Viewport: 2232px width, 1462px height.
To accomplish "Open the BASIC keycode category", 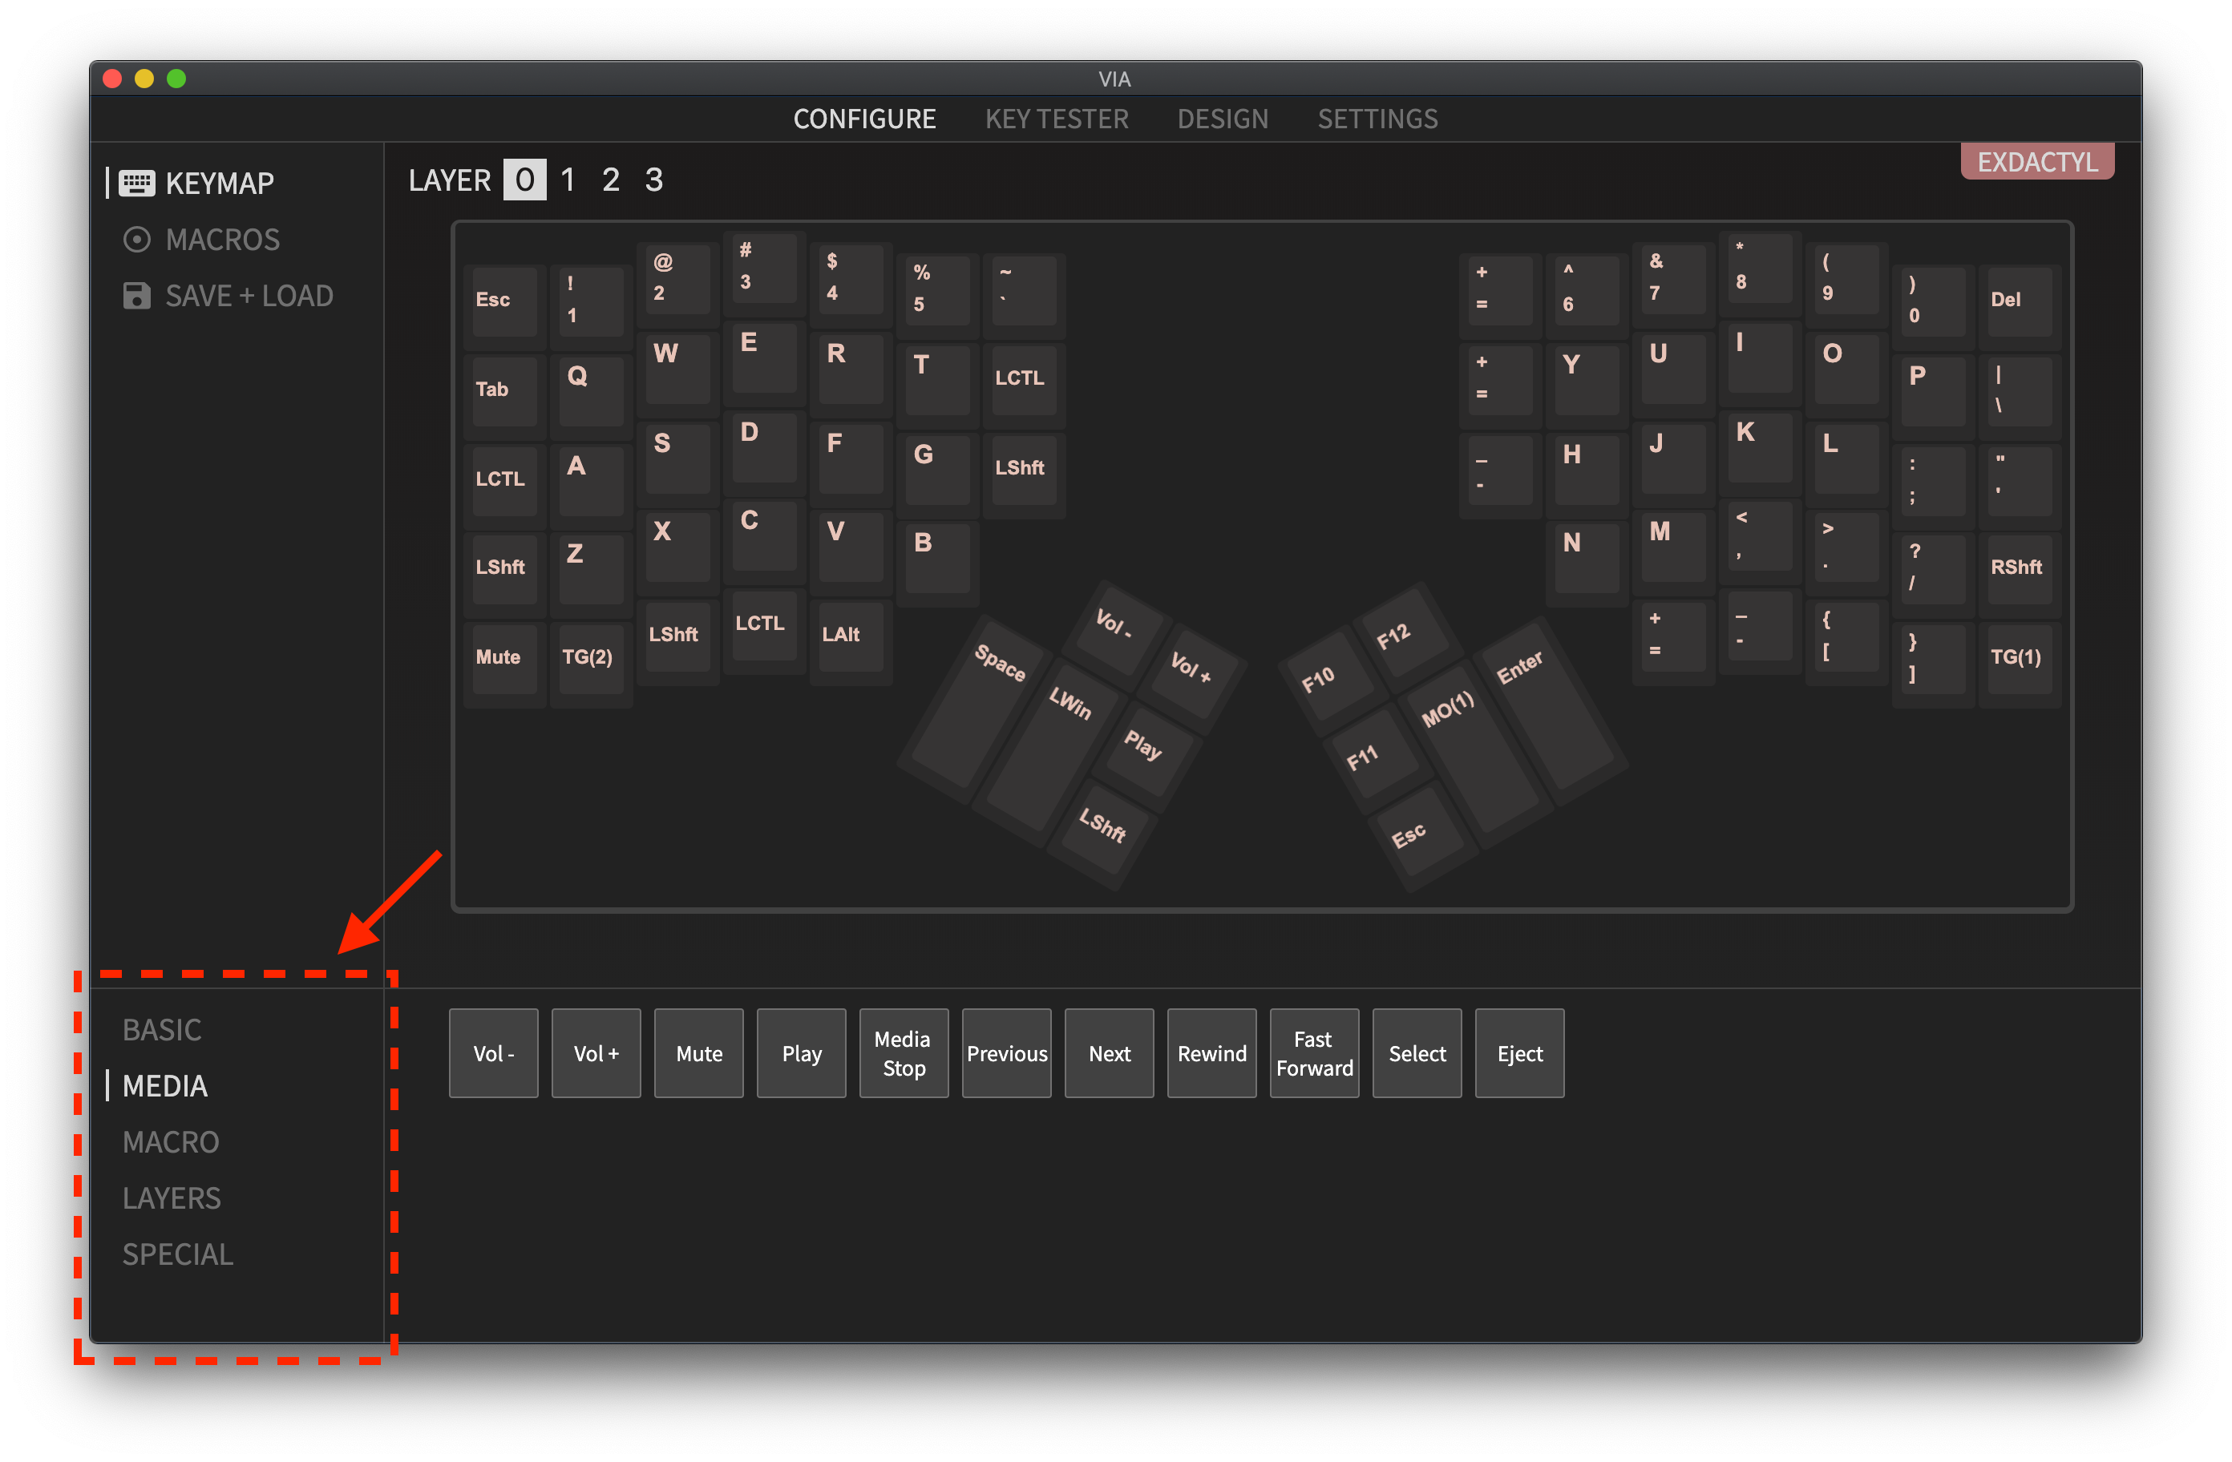I will tap(162, 1030).
